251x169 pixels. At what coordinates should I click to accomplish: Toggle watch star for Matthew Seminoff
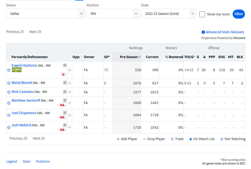[9, 103]
